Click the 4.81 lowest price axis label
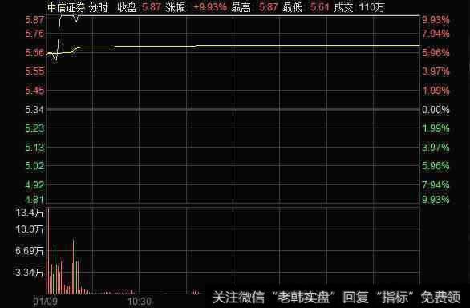This screenshot has width=470, height=308. pyautogui.click(x=34, y=200)
